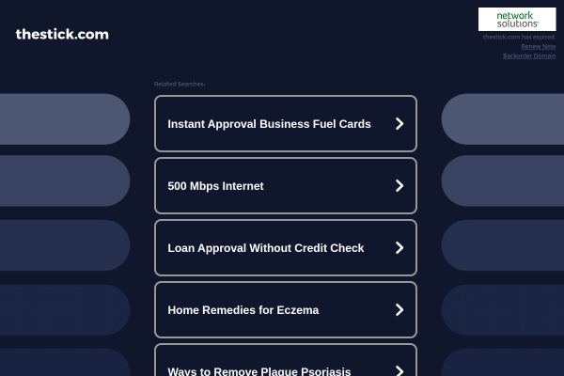Open the Renew Now link
Screen dimensions: 564x376
pos(538,46)
